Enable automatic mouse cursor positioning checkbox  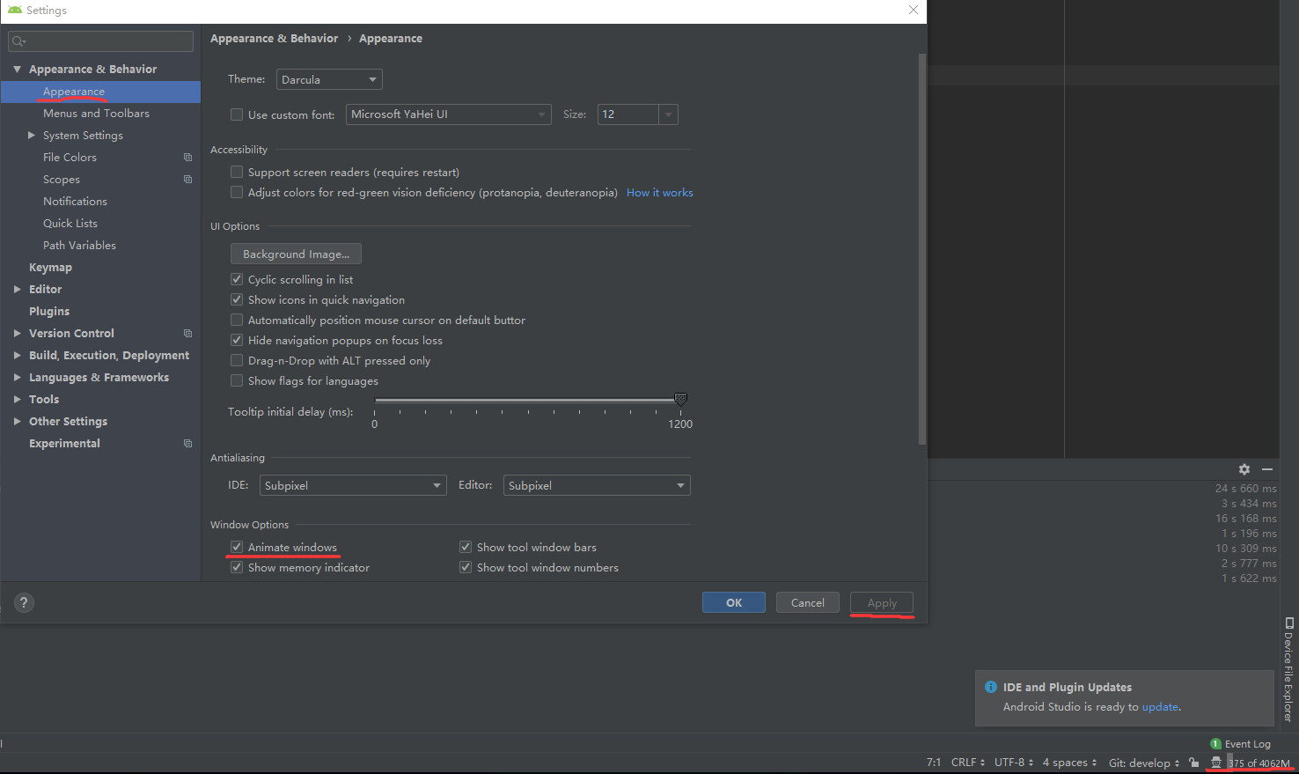coord(237,320)
